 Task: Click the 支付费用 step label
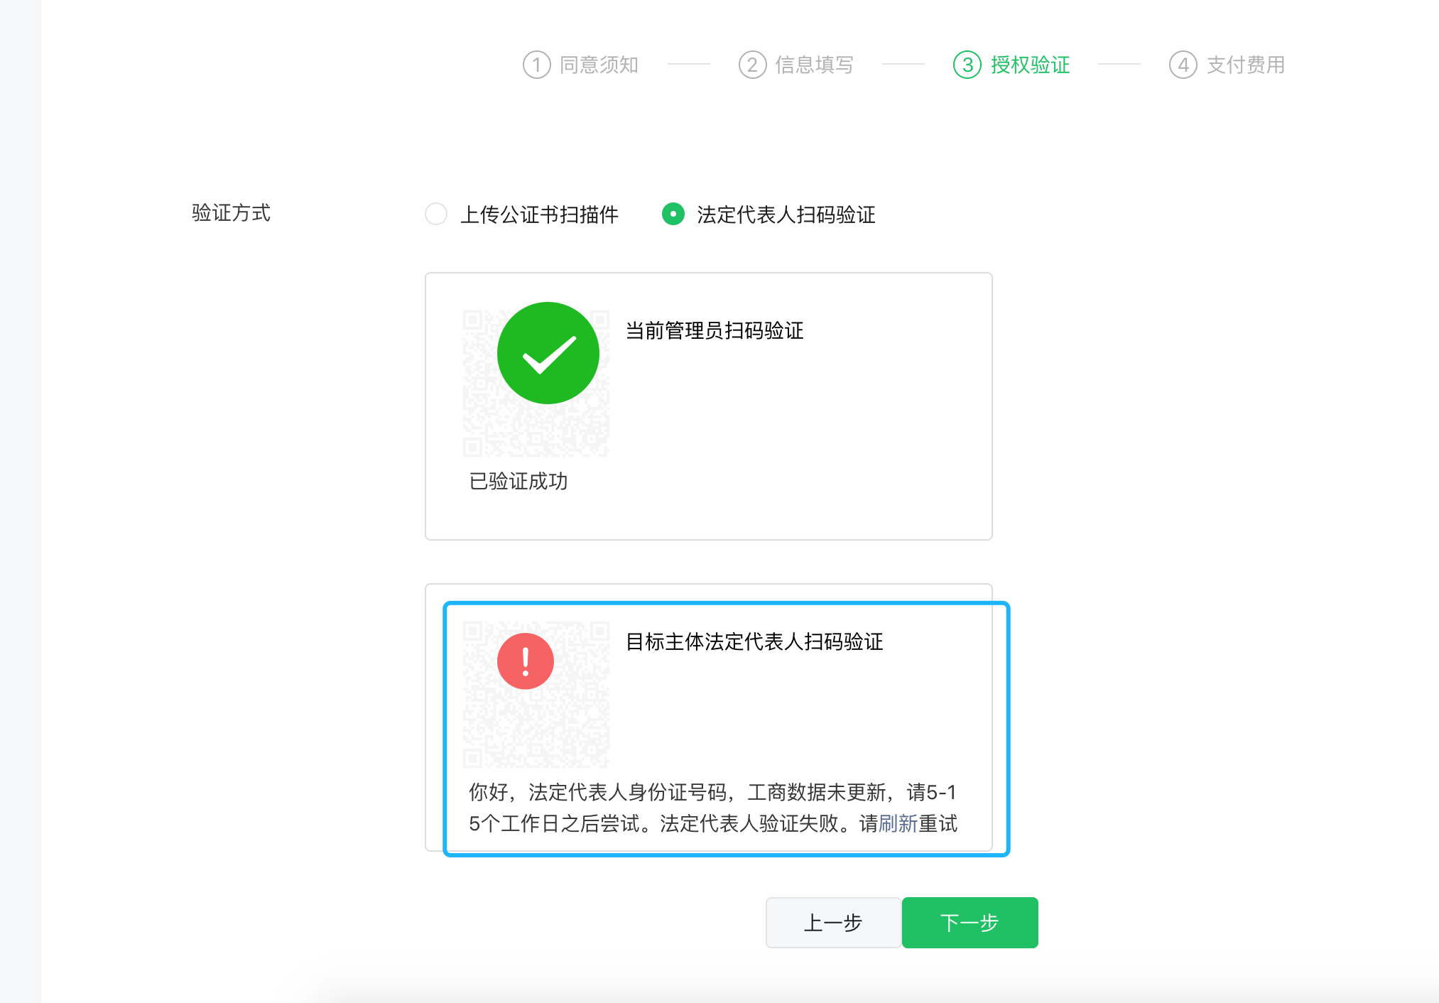pyautogui.click(x=1245, y=65)
